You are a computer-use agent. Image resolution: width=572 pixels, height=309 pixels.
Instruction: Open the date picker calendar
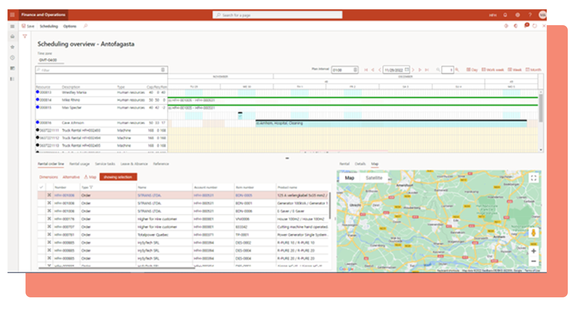pyautogui.click(x=407, y=70)
